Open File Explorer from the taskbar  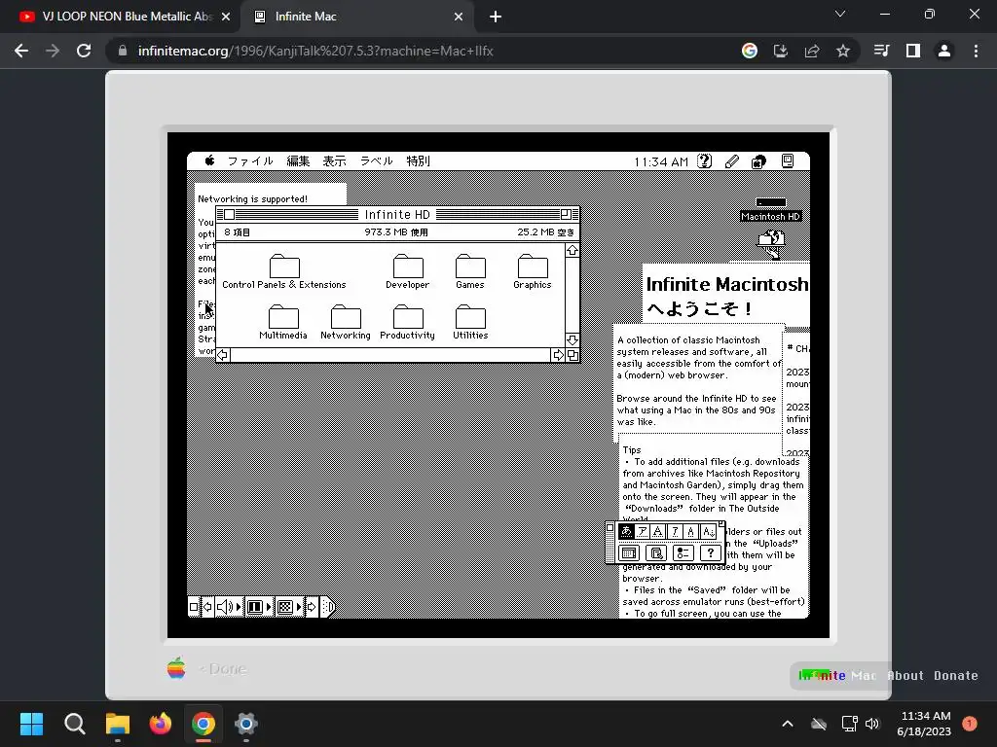coord(118,724)
